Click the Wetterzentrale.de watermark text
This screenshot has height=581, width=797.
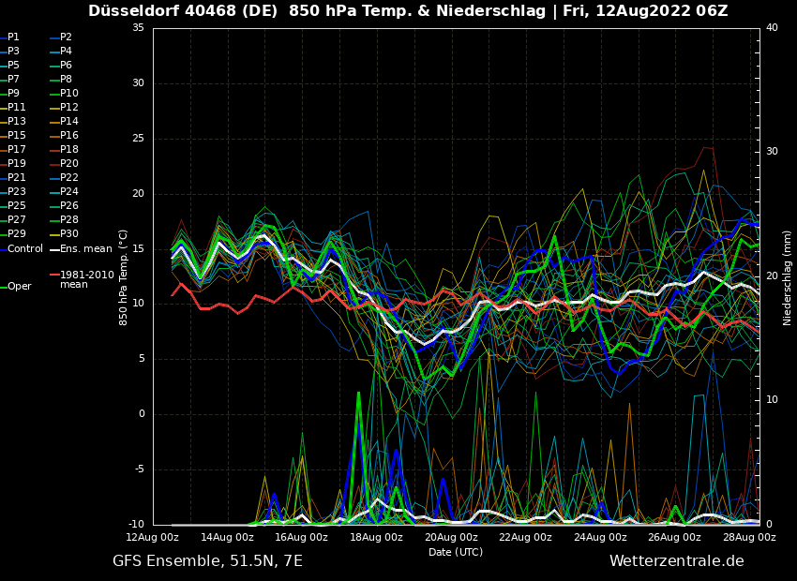coord(676,561)
